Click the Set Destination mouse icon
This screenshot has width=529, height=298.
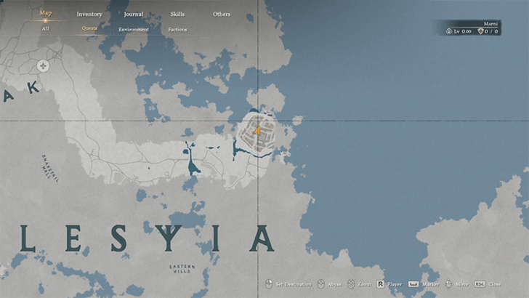coord(268,284)
